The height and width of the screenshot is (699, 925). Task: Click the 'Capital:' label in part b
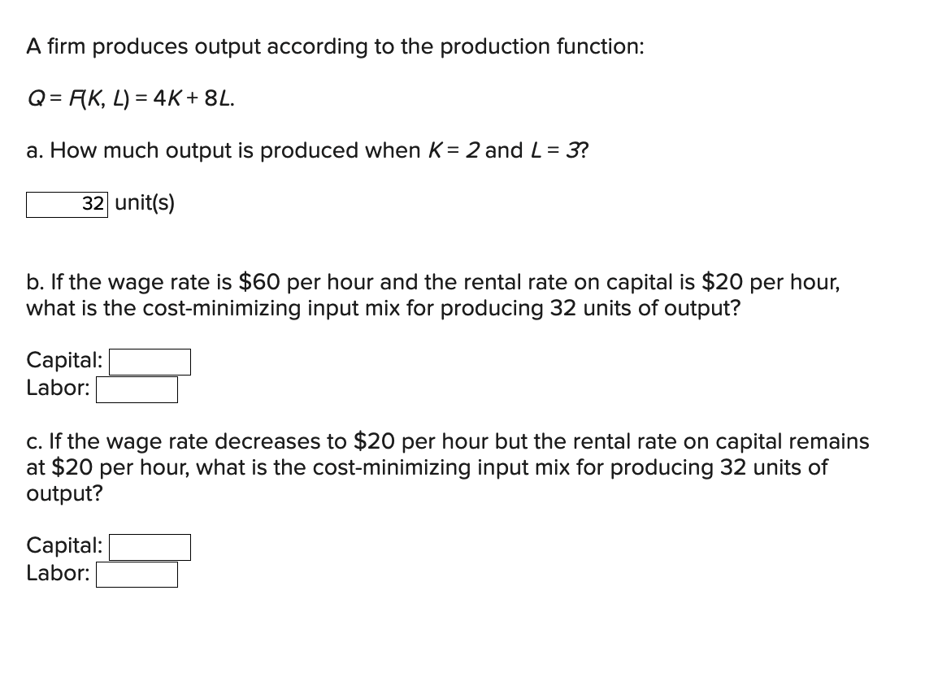(x=64, y=360)
